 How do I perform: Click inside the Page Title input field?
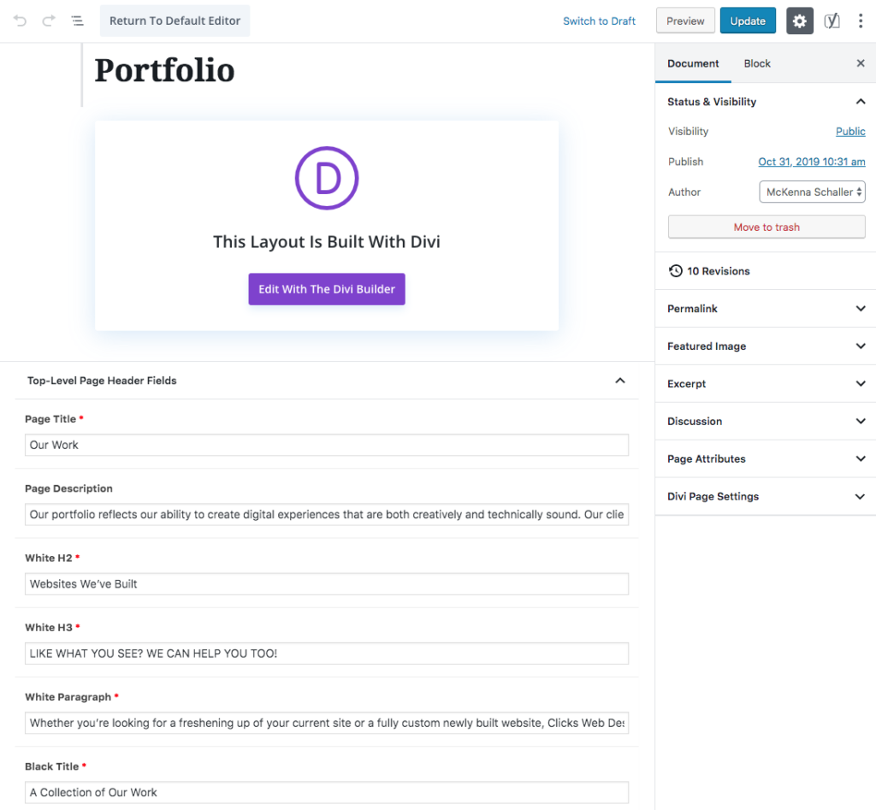[325, 445]
